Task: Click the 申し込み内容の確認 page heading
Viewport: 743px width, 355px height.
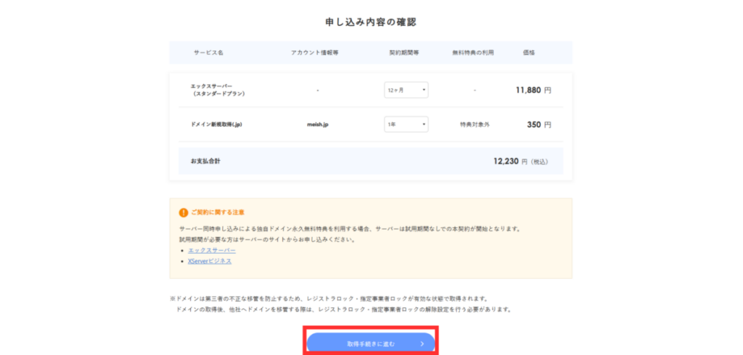Action: tap(371, 22)
